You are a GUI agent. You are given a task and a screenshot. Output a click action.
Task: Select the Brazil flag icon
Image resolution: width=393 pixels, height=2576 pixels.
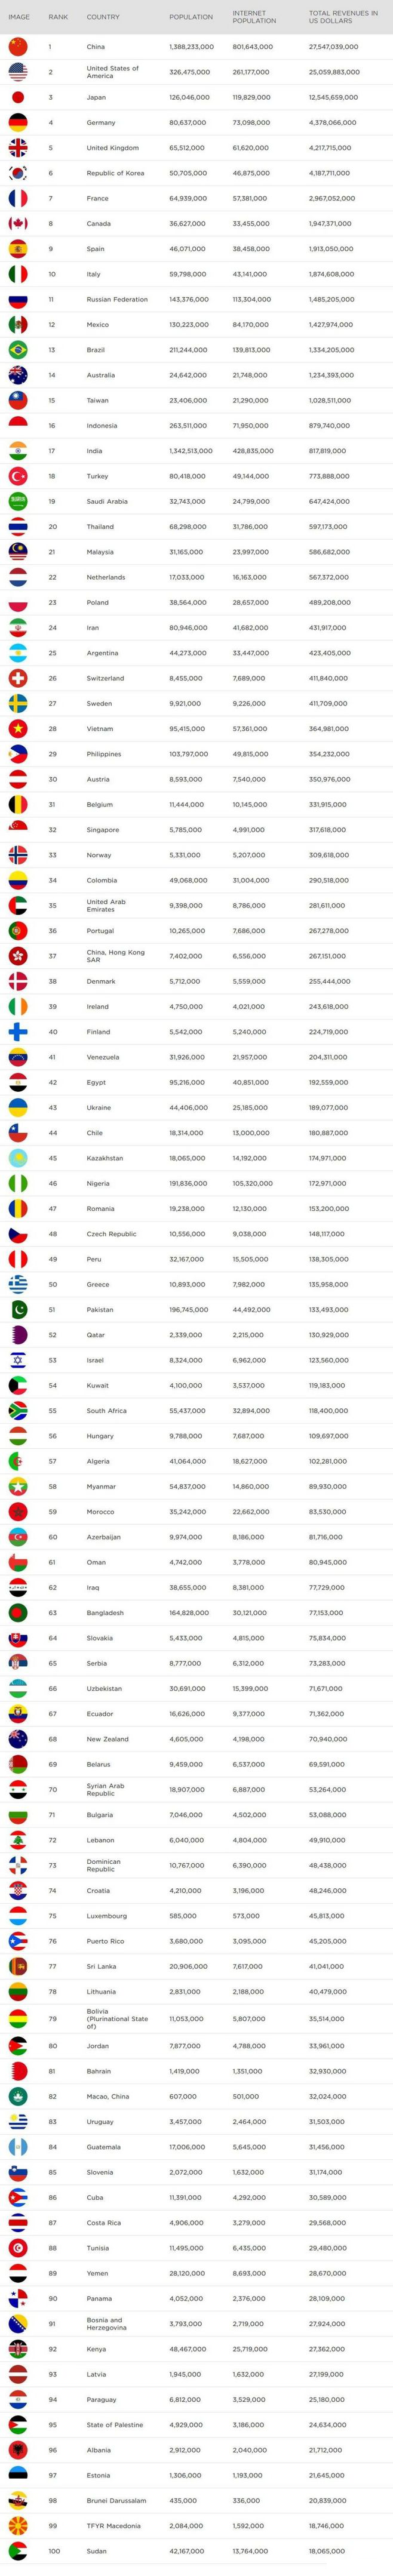coord(18,350)
